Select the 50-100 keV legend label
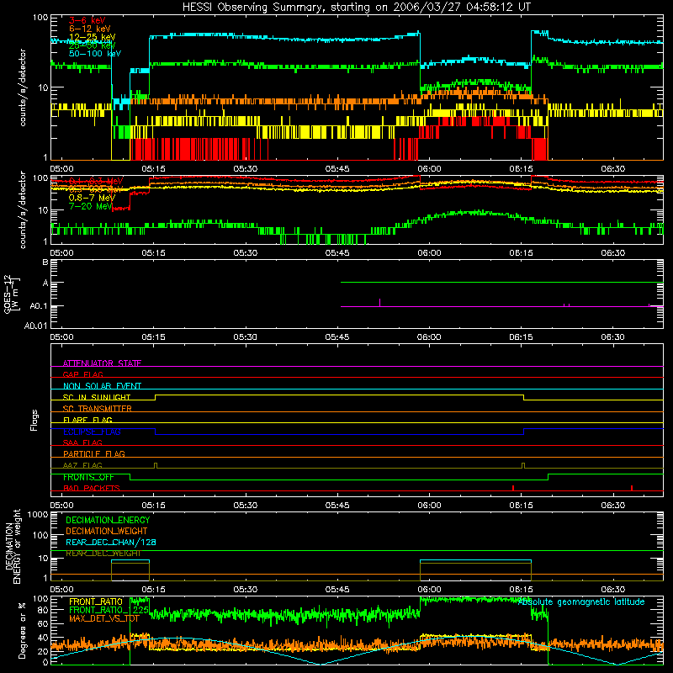 click(95, 54)
